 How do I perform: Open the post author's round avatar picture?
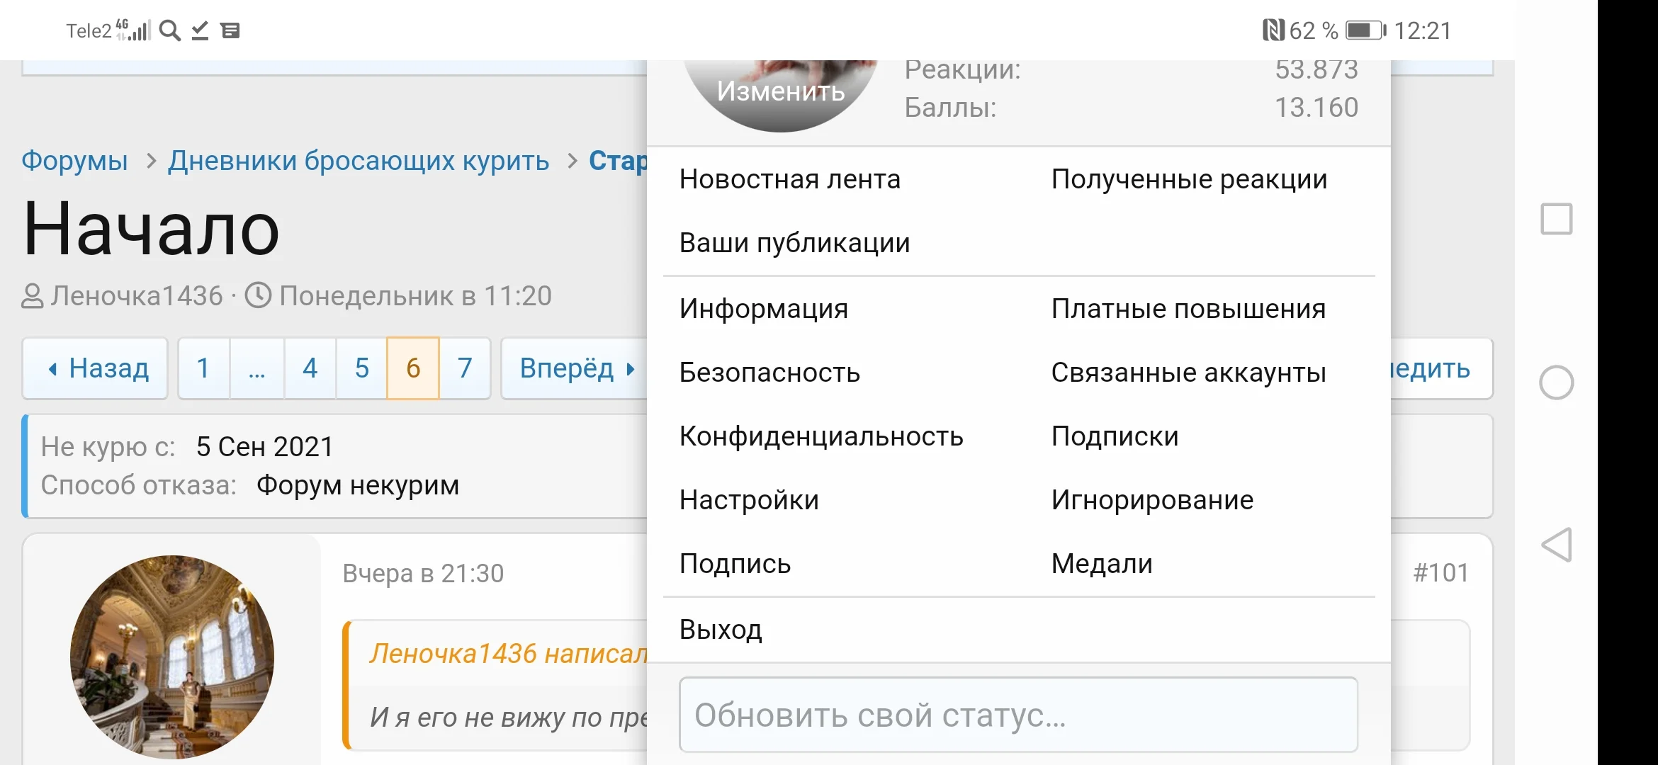click(172, 657)
